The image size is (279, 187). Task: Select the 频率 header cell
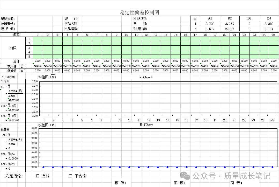point(17,35)
